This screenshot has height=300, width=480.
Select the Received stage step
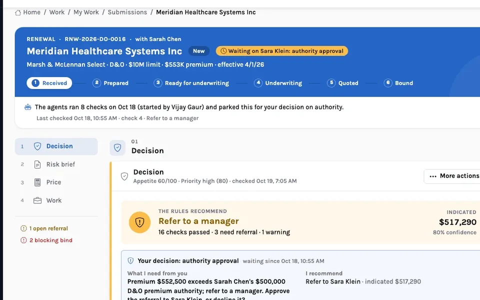coord(49,83)
